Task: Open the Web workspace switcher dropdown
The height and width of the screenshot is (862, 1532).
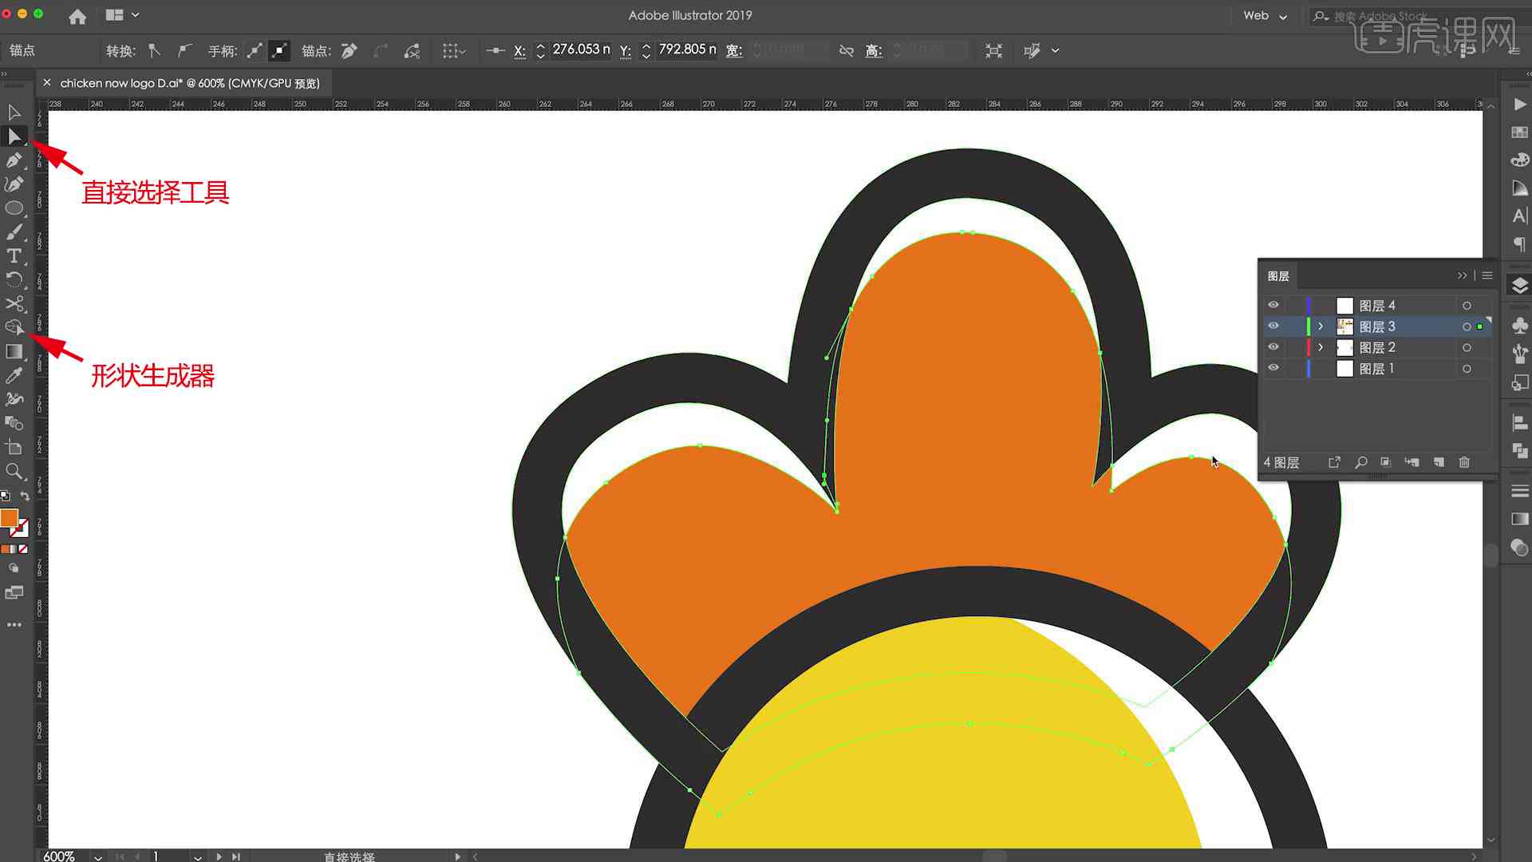Action: (x=1265, y=16)
